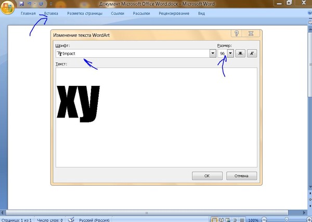Close the WordArt text dialog
This screenshot has width=312, height=222.
[251, 33]
